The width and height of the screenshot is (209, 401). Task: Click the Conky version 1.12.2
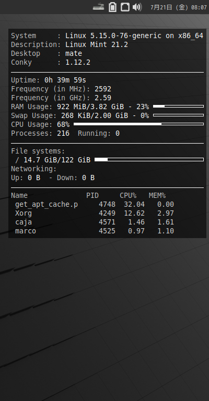[78, 63]
